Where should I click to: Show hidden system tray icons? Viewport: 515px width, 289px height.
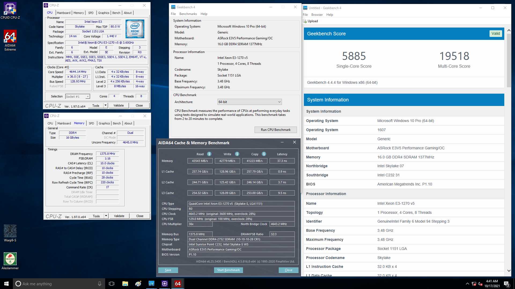tap(468, 284)
